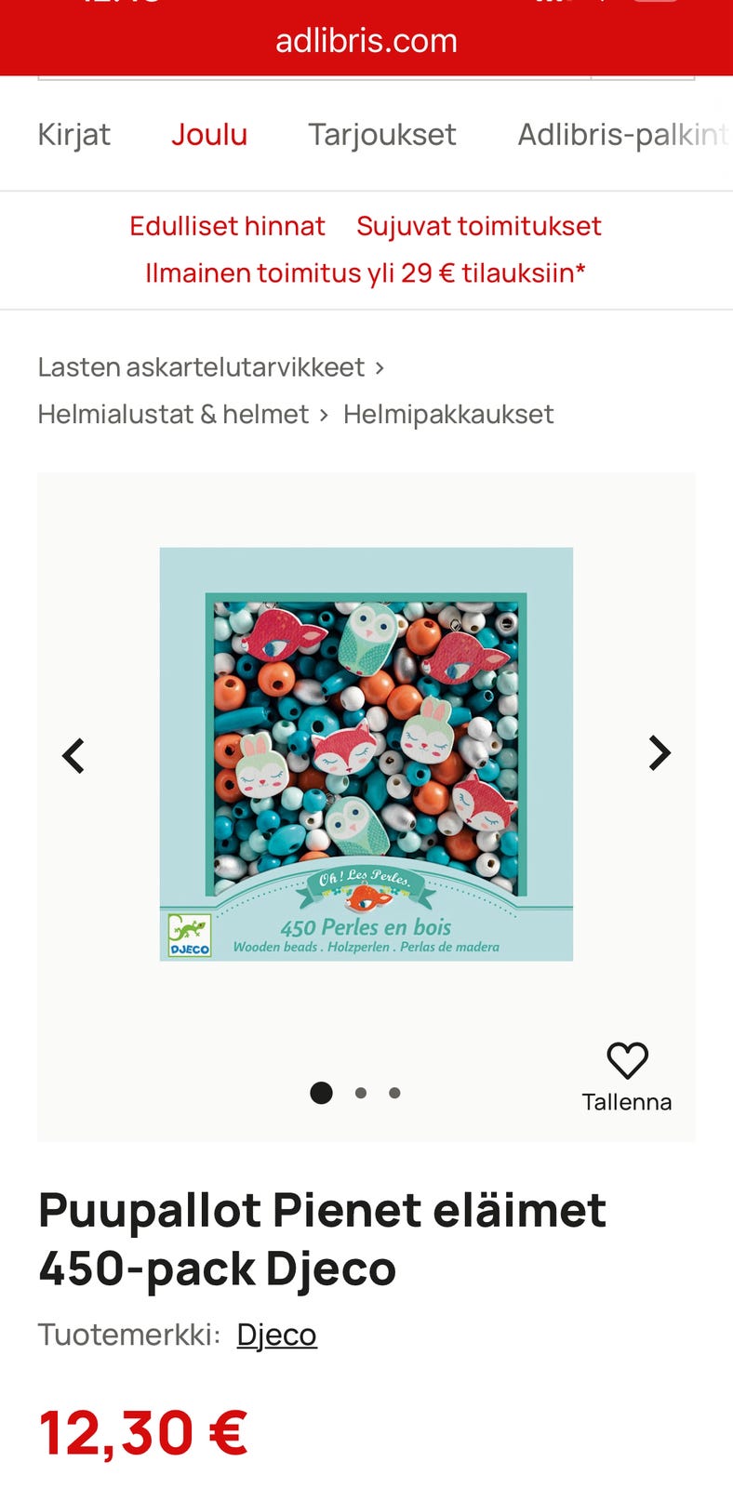Select the first carousel dot indicator
Viewport: 733px width, 1488px height.
coord(321,1093)
